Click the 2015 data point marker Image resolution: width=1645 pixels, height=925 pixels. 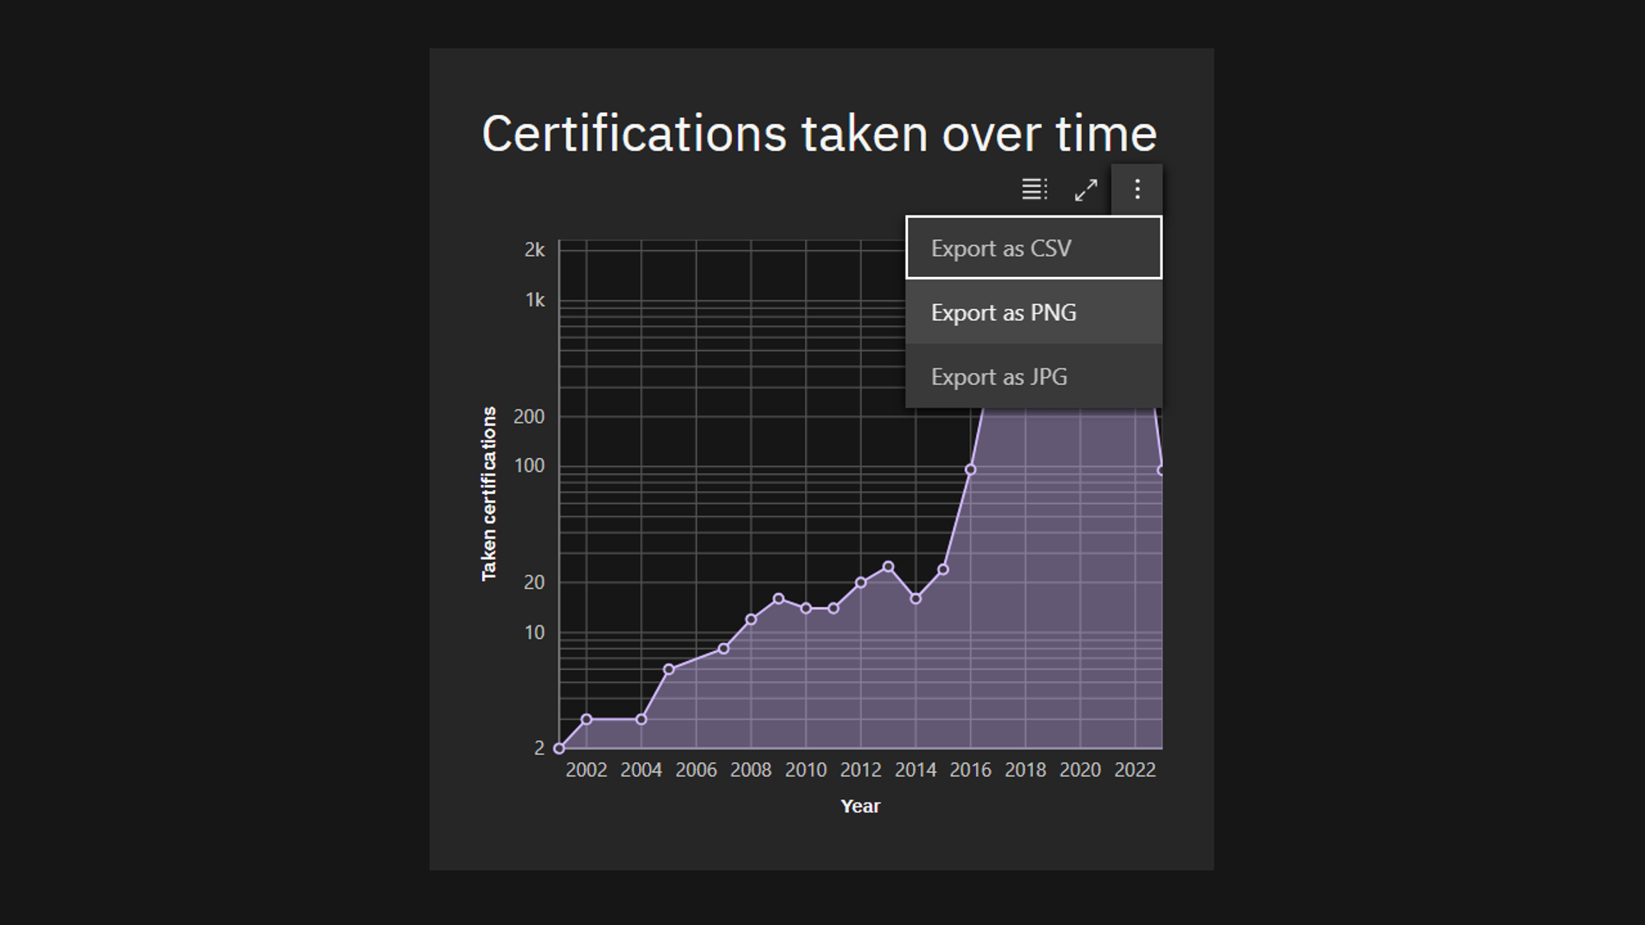pos(943,569)
